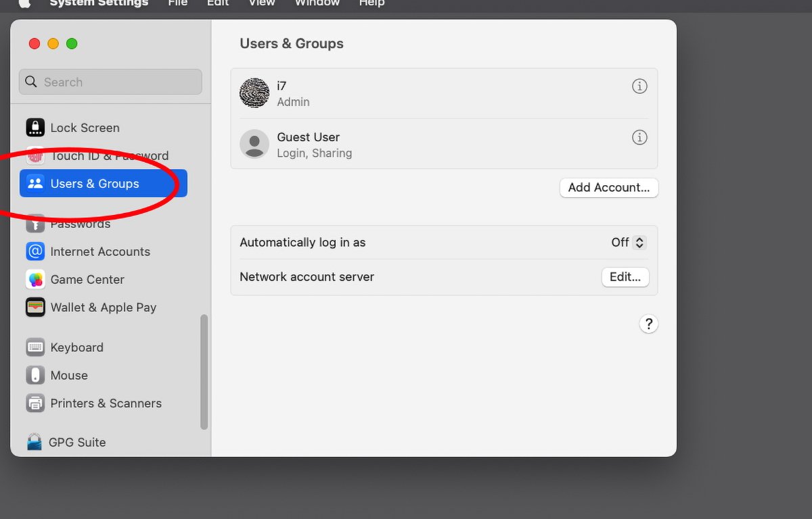Select Printers & Scanners icon
This screenshot has height=519, width=812.
click(x=35, y=403)
